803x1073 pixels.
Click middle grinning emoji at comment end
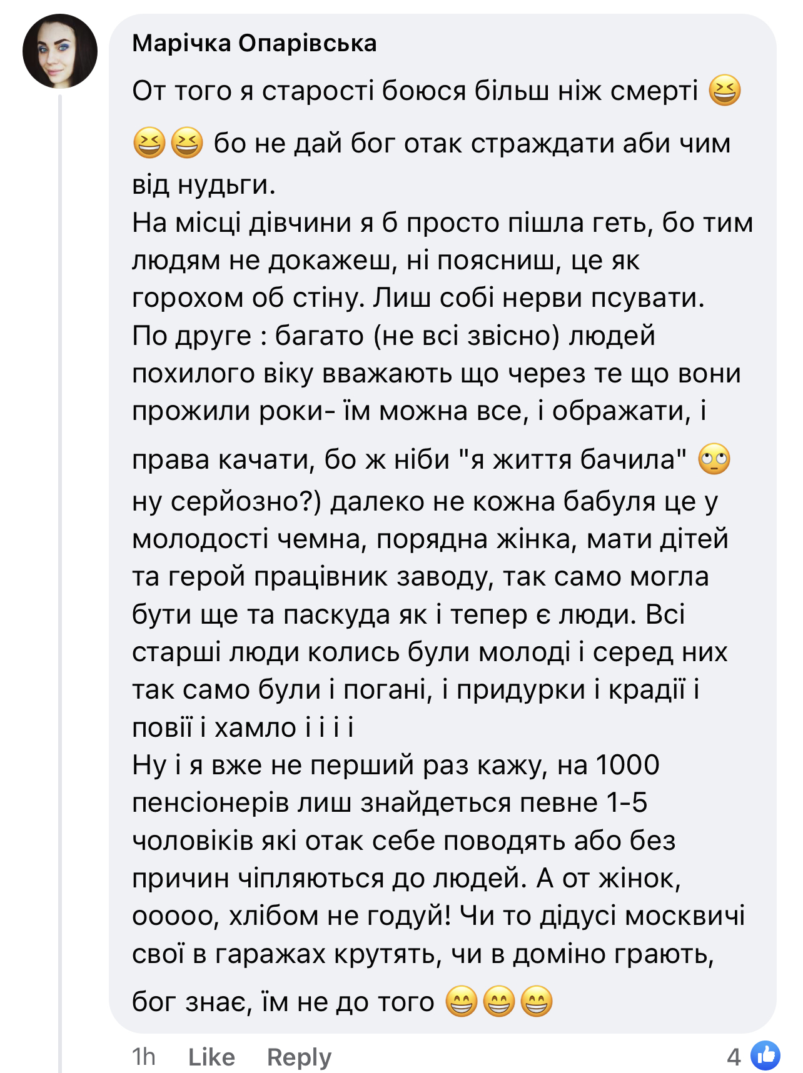tap(499, 1001)
